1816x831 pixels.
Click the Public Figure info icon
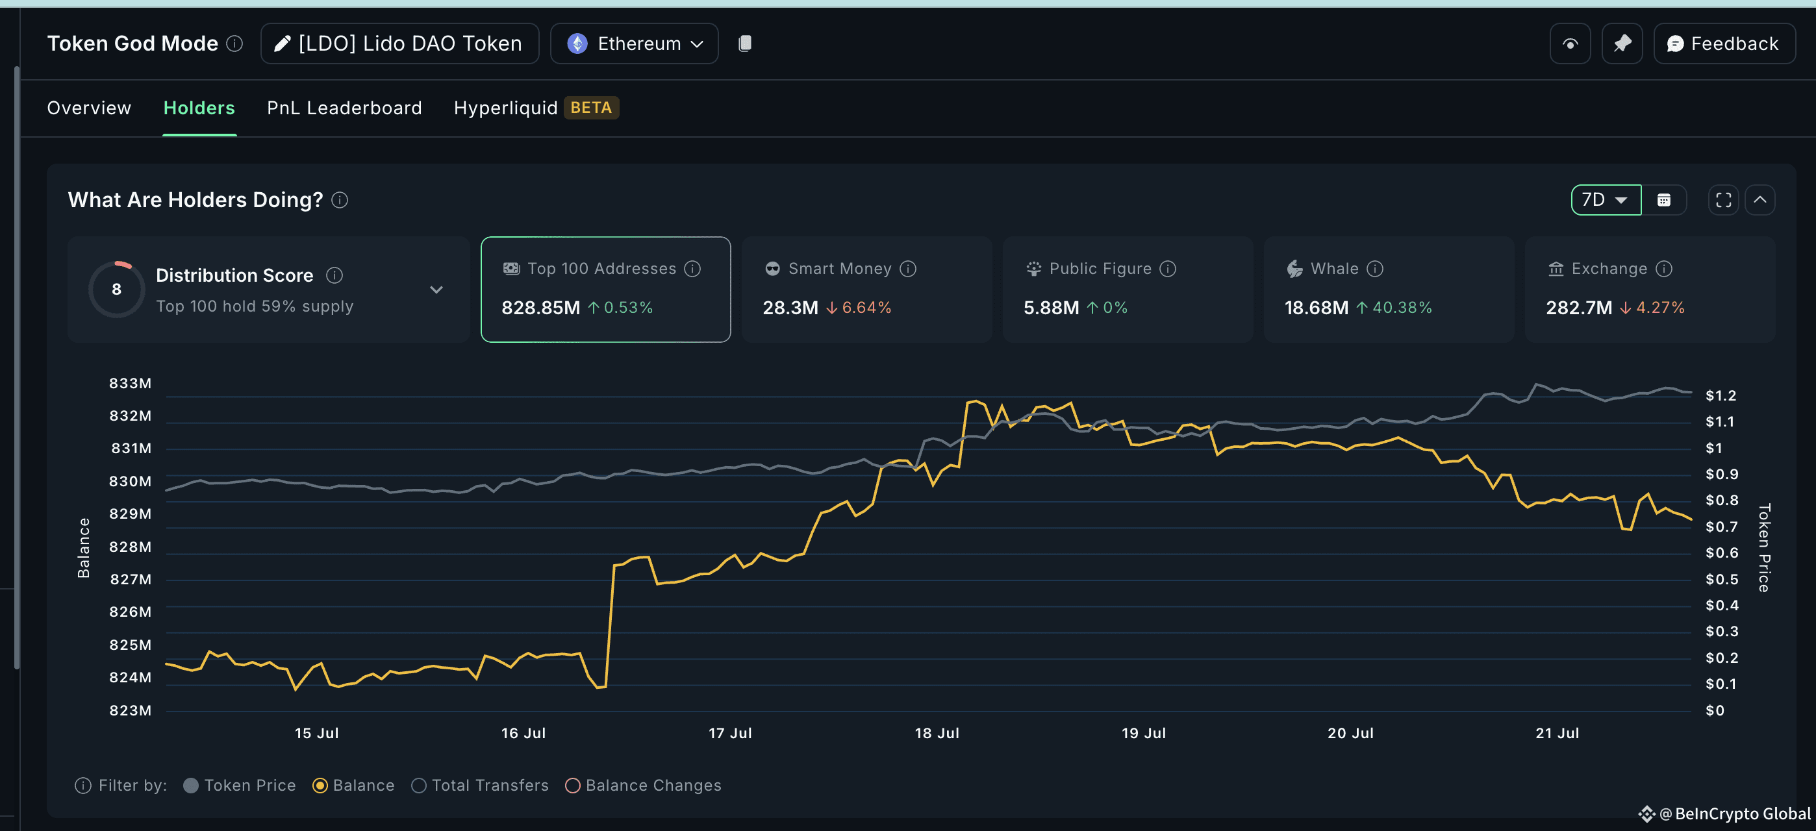1168,269
